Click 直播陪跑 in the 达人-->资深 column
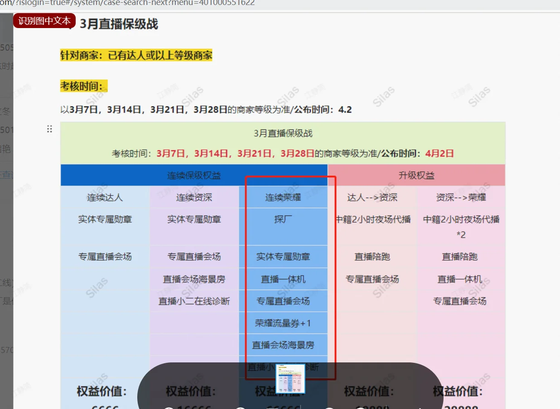Screen dimensions: 560x409 [372, 257]
